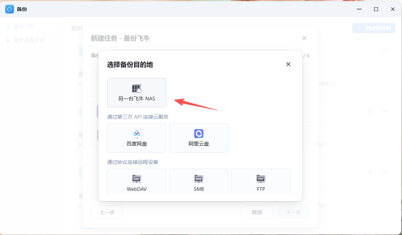Image resolution: width=402 pixels, height=235 pixels.
Task: Click the DAV folder icon
Action: click(137, 179)
